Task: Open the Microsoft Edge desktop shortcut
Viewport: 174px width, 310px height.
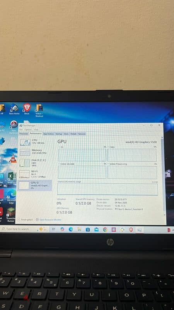Action: coord(12,195)
